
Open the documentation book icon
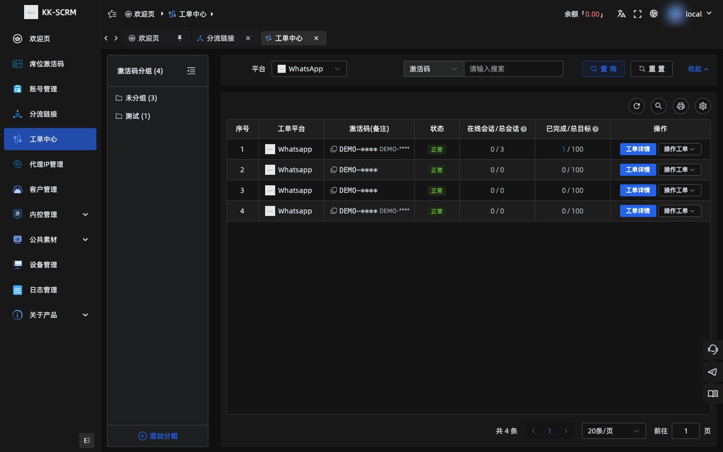coord(713,394)
